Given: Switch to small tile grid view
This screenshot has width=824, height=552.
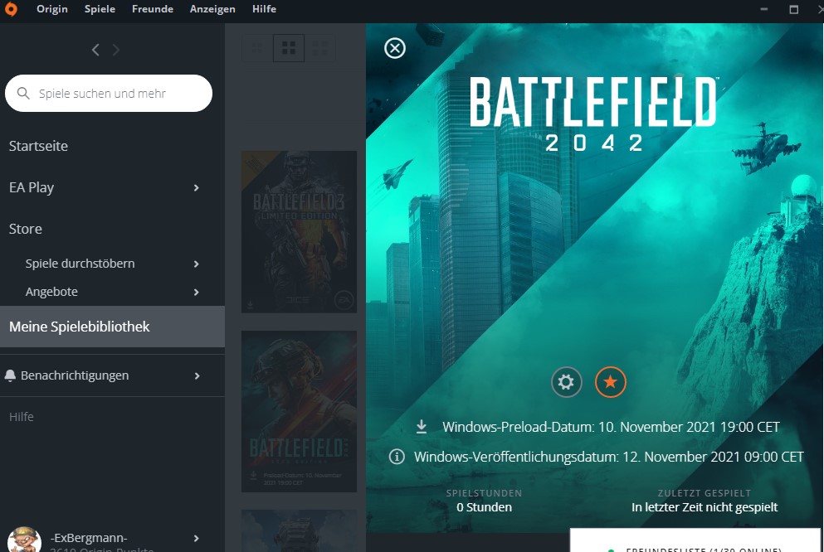Looking at the screenshot, I should point(257,48).
